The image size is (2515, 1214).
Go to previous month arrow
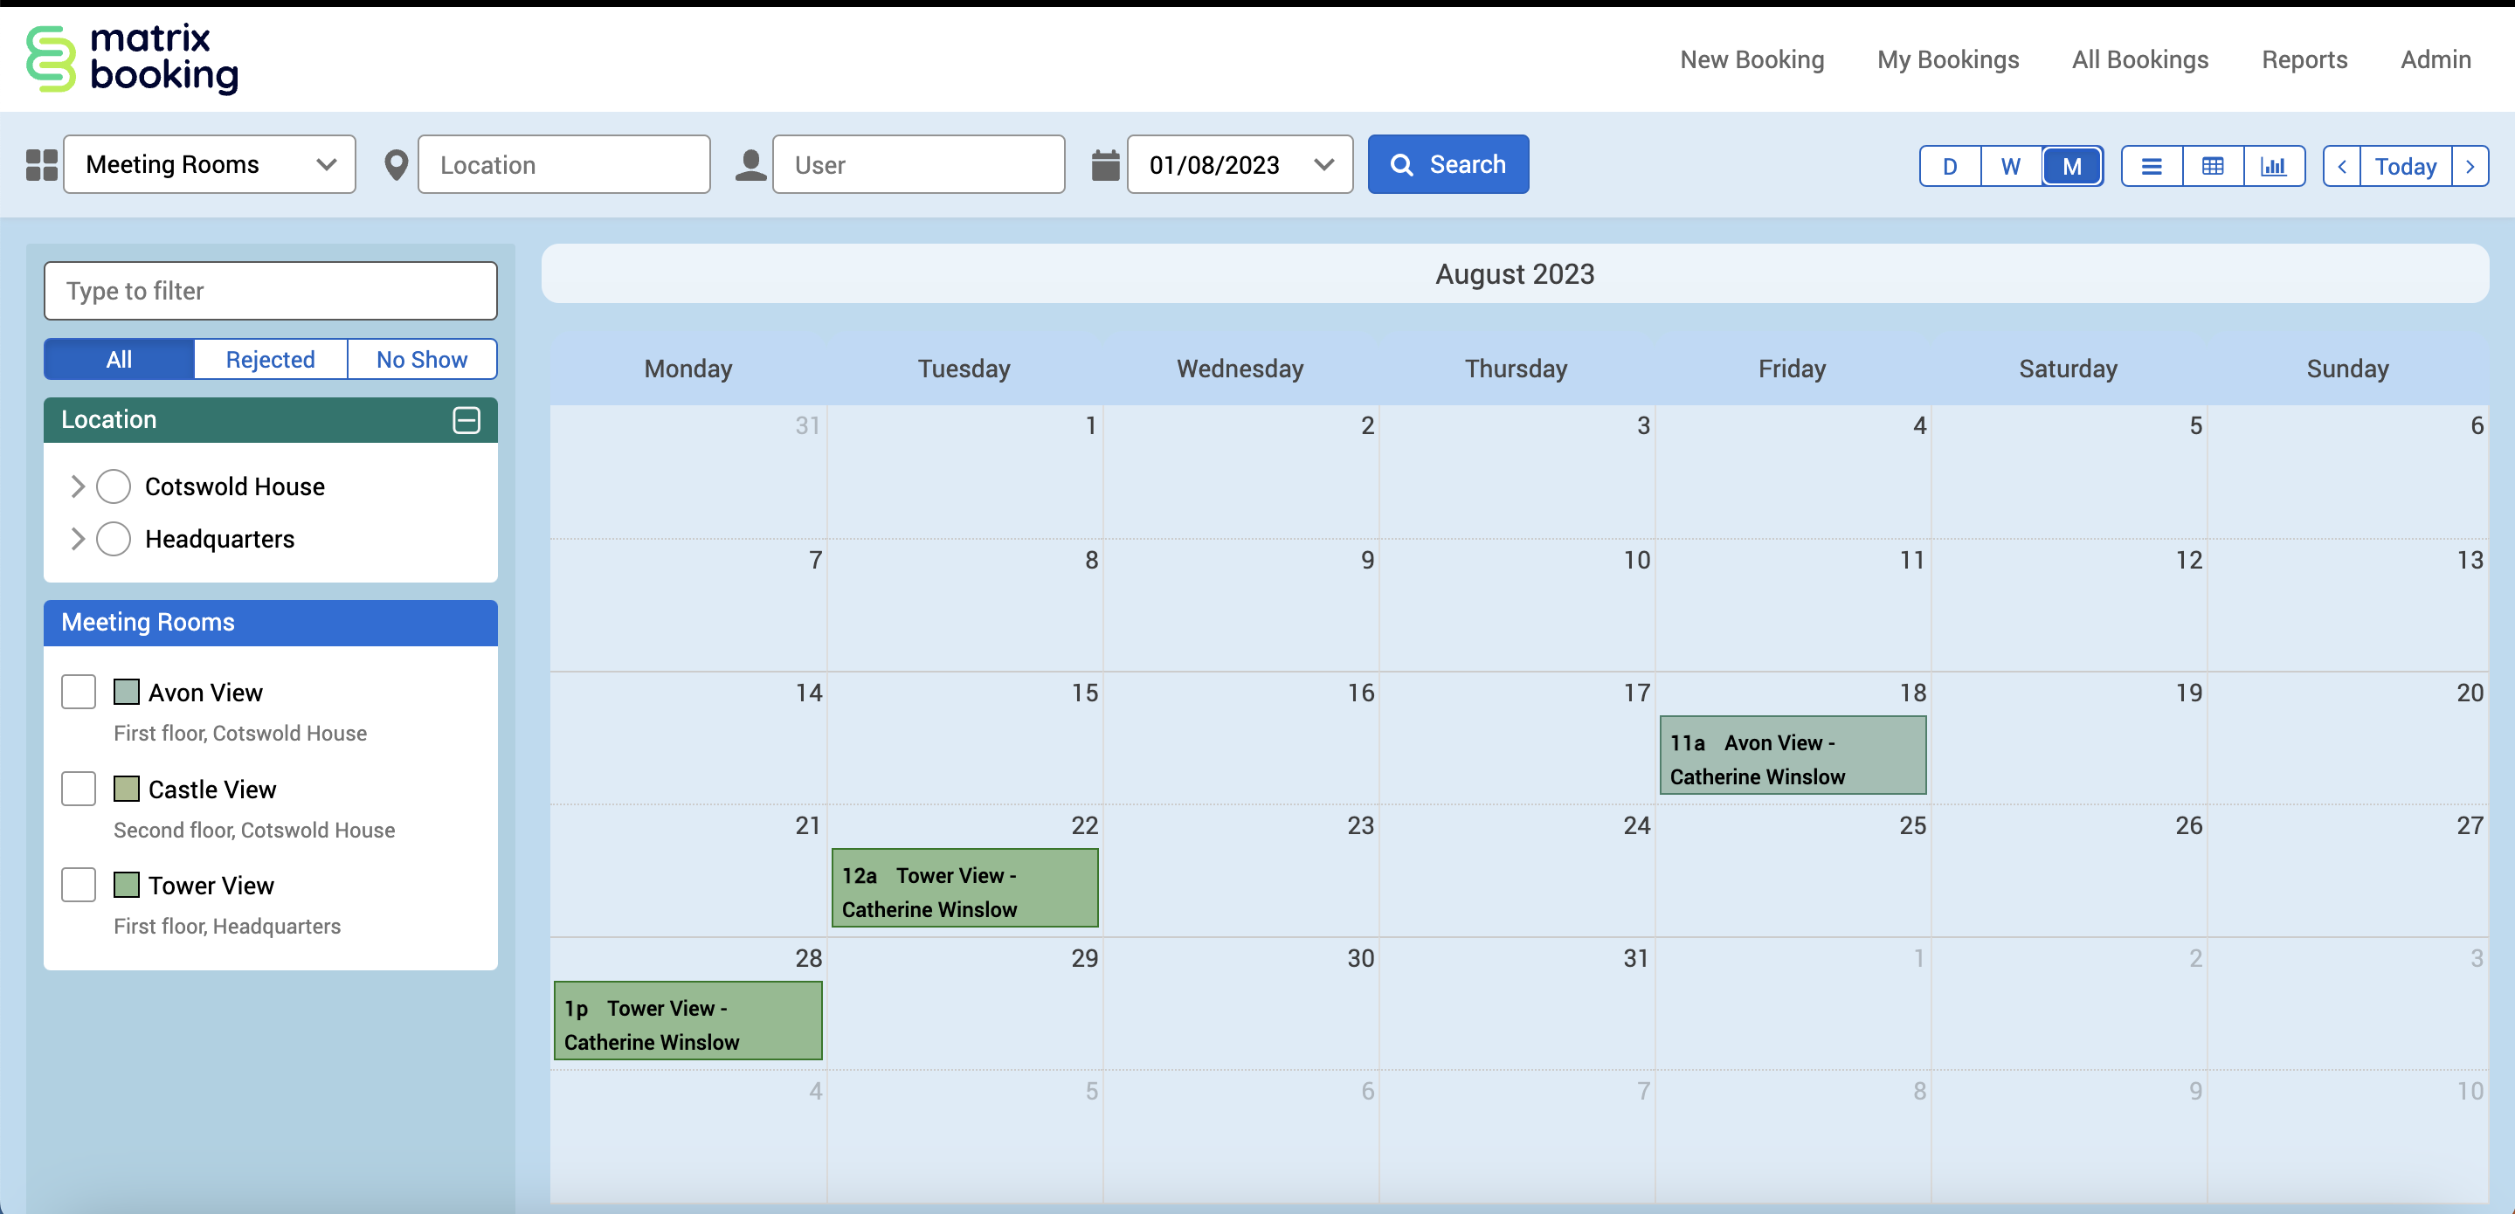pyautogui.click(x=2341, y=166)
